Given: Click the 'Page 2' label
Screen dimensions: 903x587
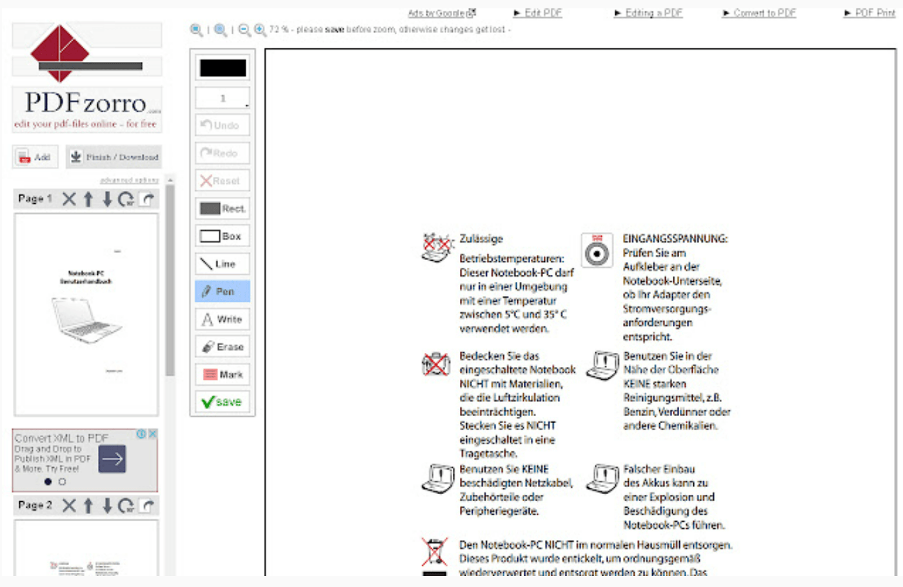Looking at the screenshot, I should (35, 505).
